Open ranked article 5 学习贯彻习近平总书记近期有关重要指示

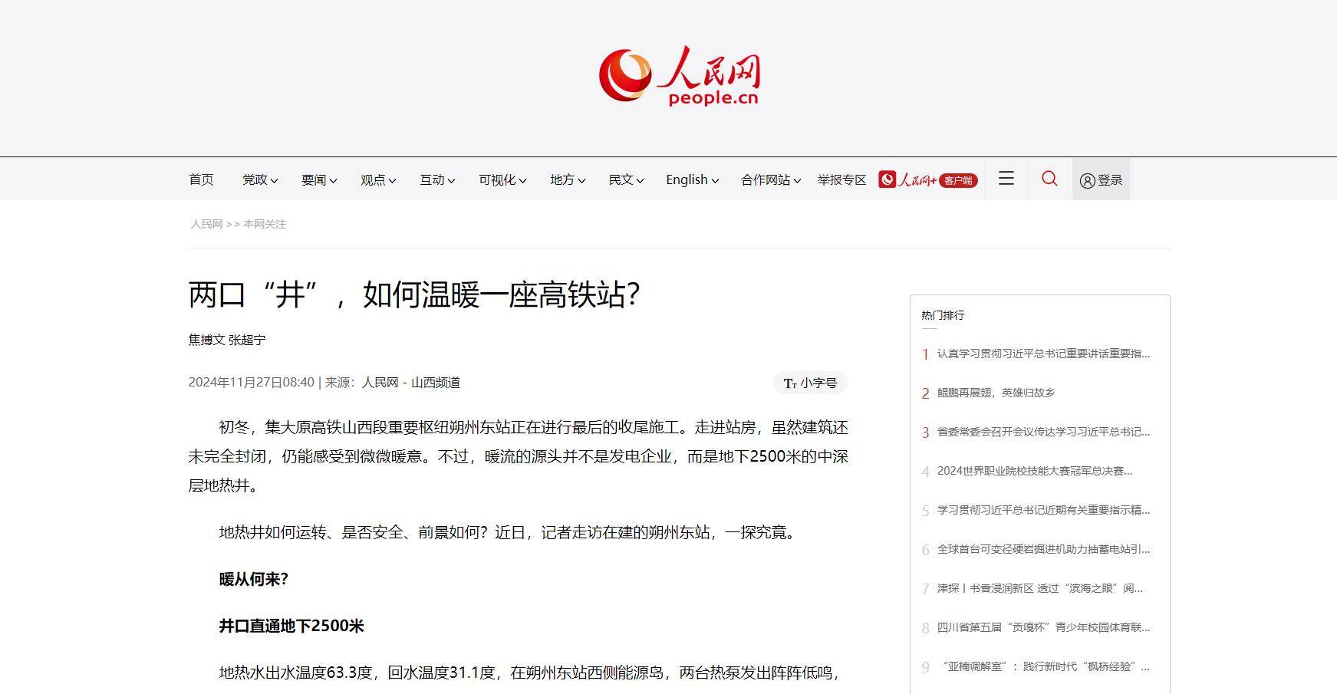click(x=1043, y=510)
